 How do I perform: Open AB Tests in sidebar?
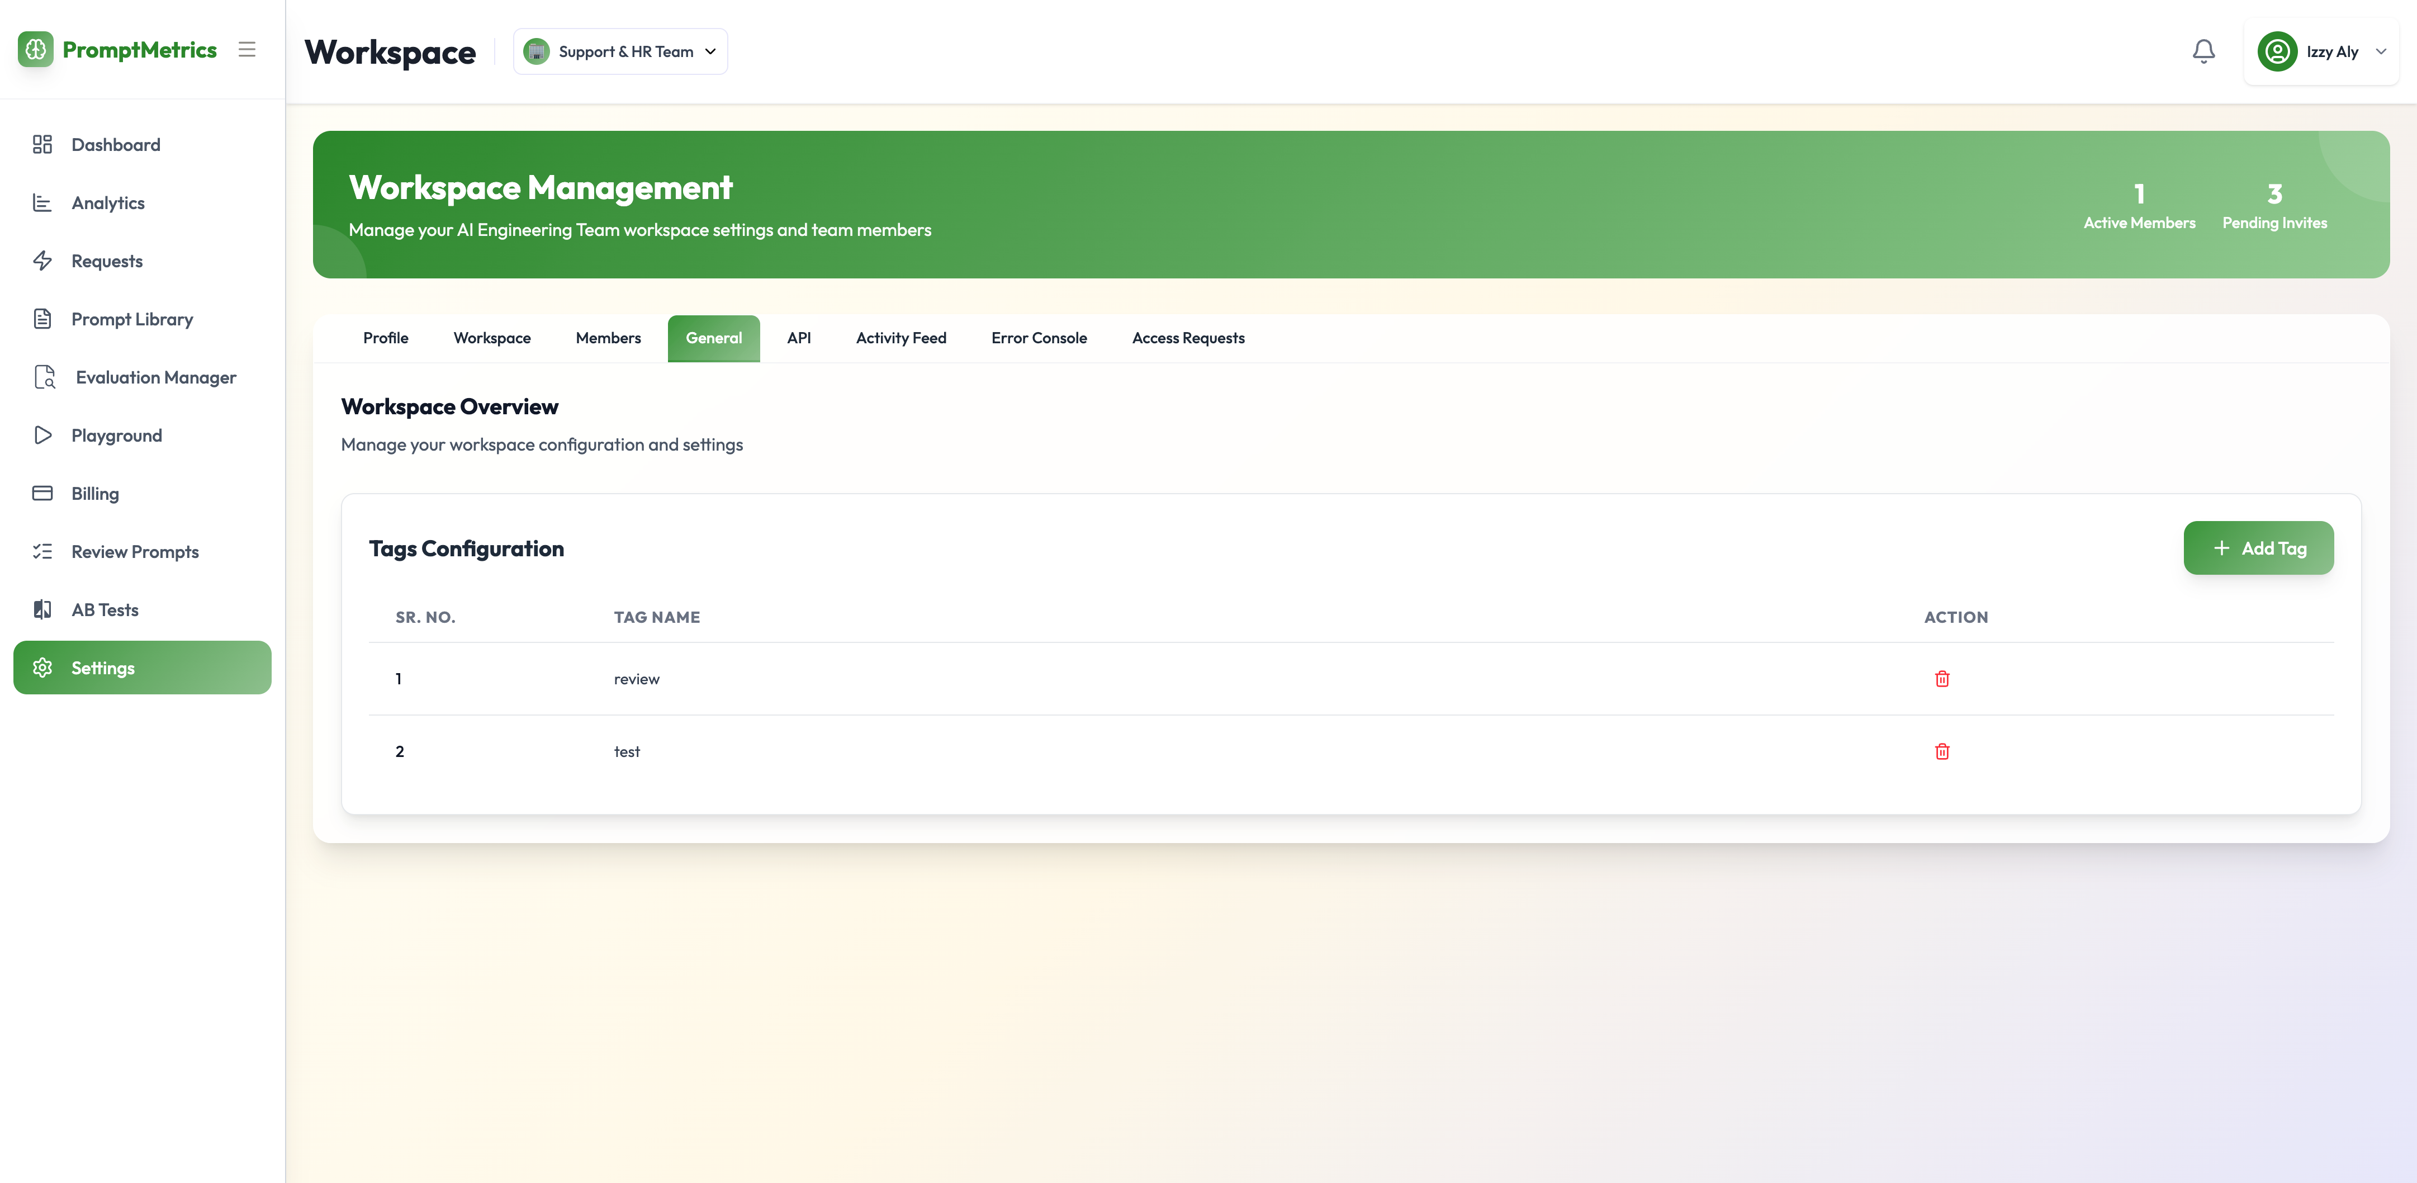104,610
